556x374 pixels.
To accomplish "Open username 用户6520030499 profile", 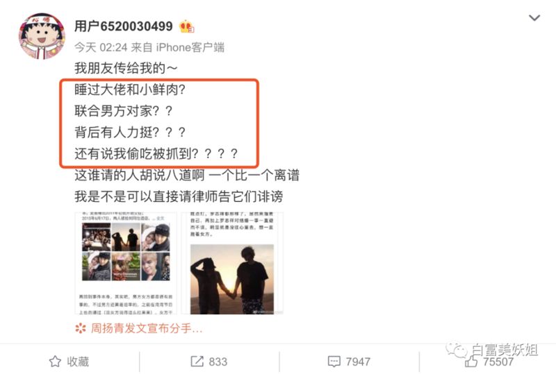I will tap(124, 26).
